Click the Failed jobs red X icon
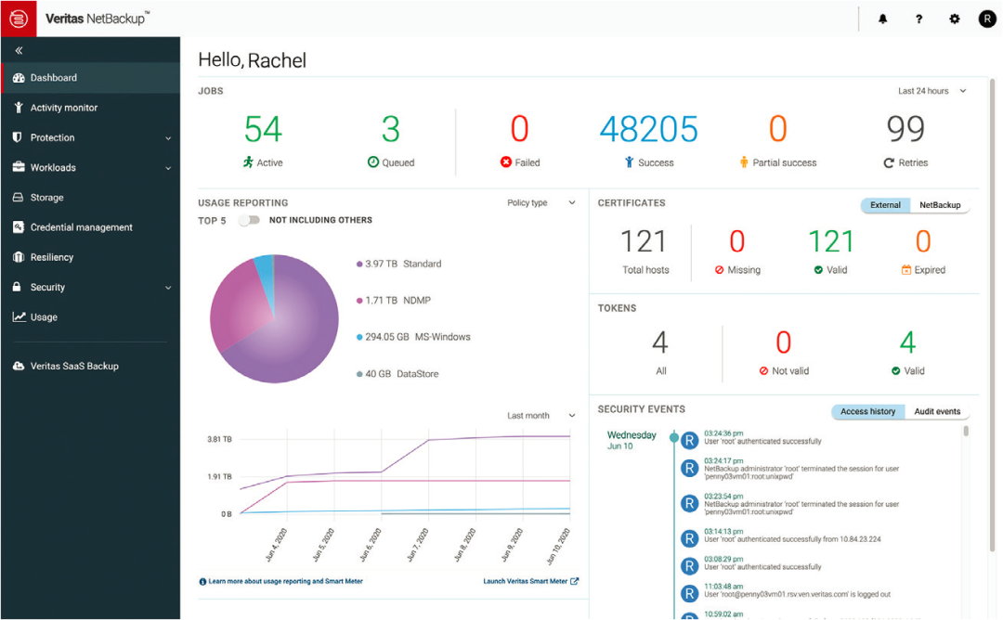This screenshot has height=620, width=1003. (506, 162)
